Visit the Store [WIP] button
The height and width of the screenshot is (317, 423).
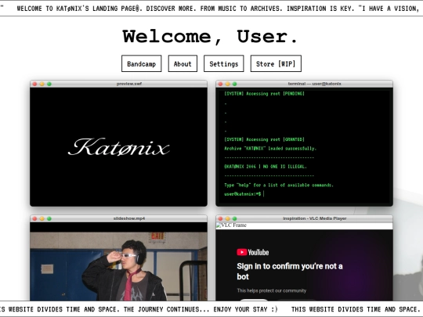coord(276,63)
